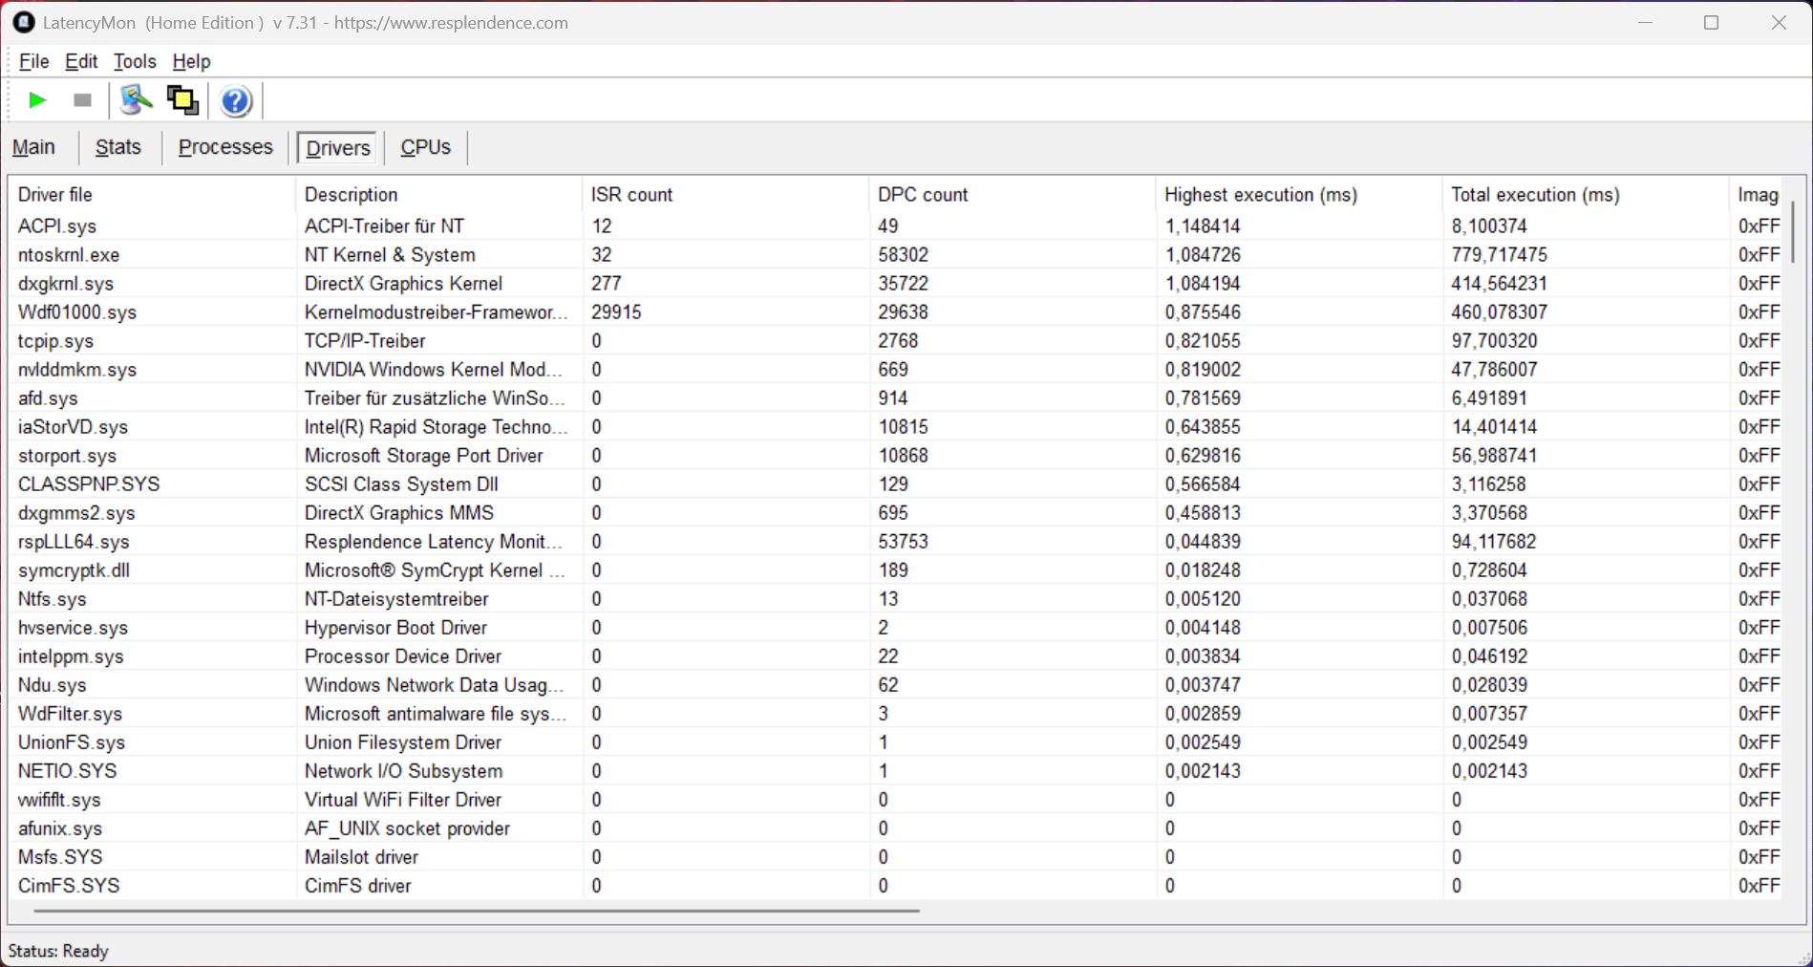Maximize the LatencyMon window
The width and height of the screenshot is (1813, 967).
pyautogui.click(x=1711, y=22)
